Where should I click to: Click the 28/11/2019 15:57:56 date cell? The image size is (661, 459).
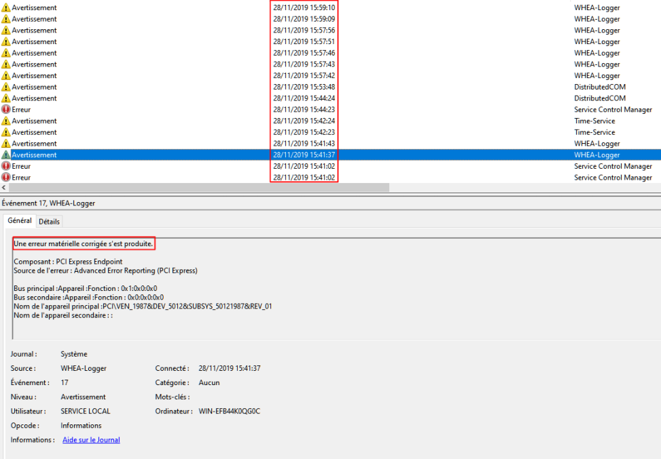point(304,31)
